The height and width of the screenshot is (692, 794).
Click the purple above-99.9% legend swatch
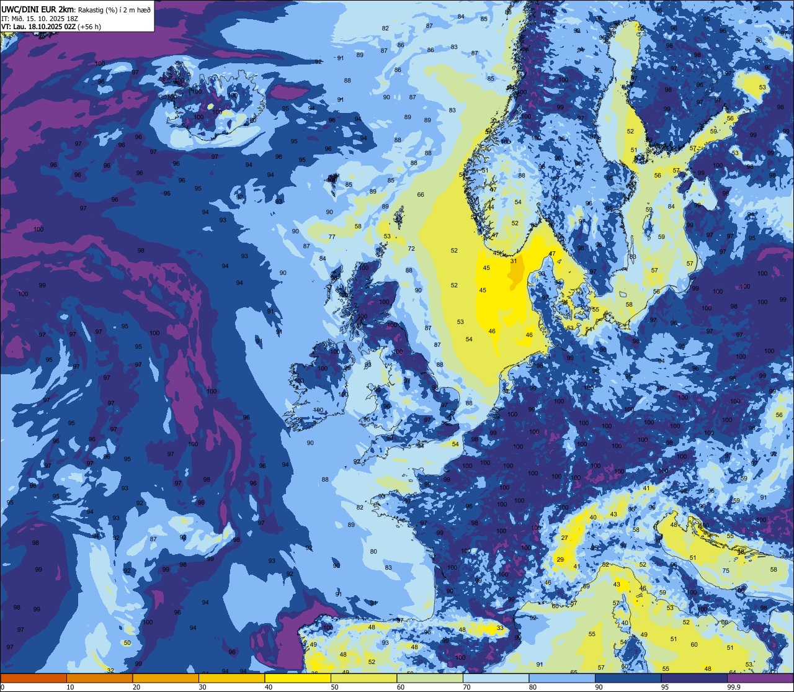pyautogui.click(x=760, y=678)
